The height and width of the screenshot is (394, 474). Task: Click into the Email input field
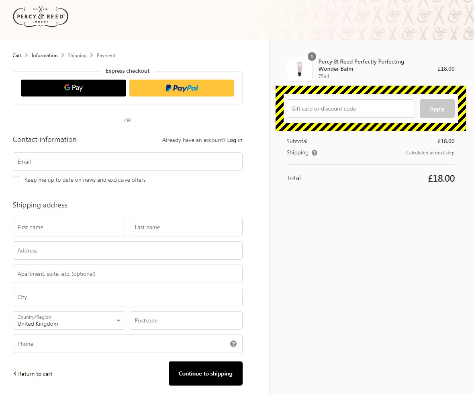[127, 162]
